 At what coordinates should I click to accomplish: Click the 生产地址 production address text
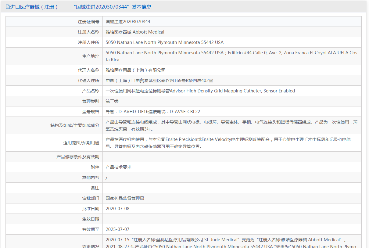231,56
